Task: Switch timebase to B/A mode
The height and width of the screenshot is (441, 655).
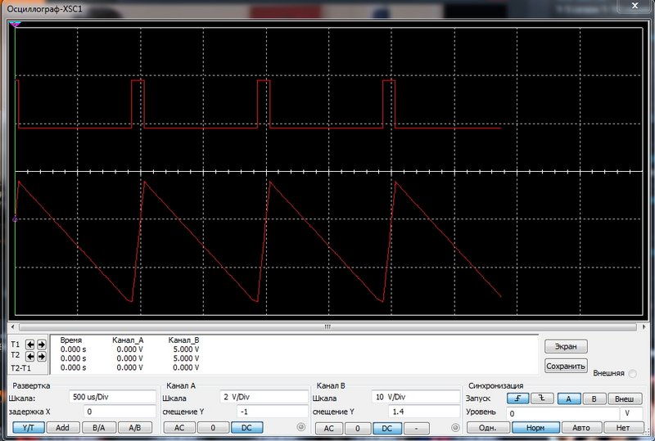Action: [x=98, y=428]
